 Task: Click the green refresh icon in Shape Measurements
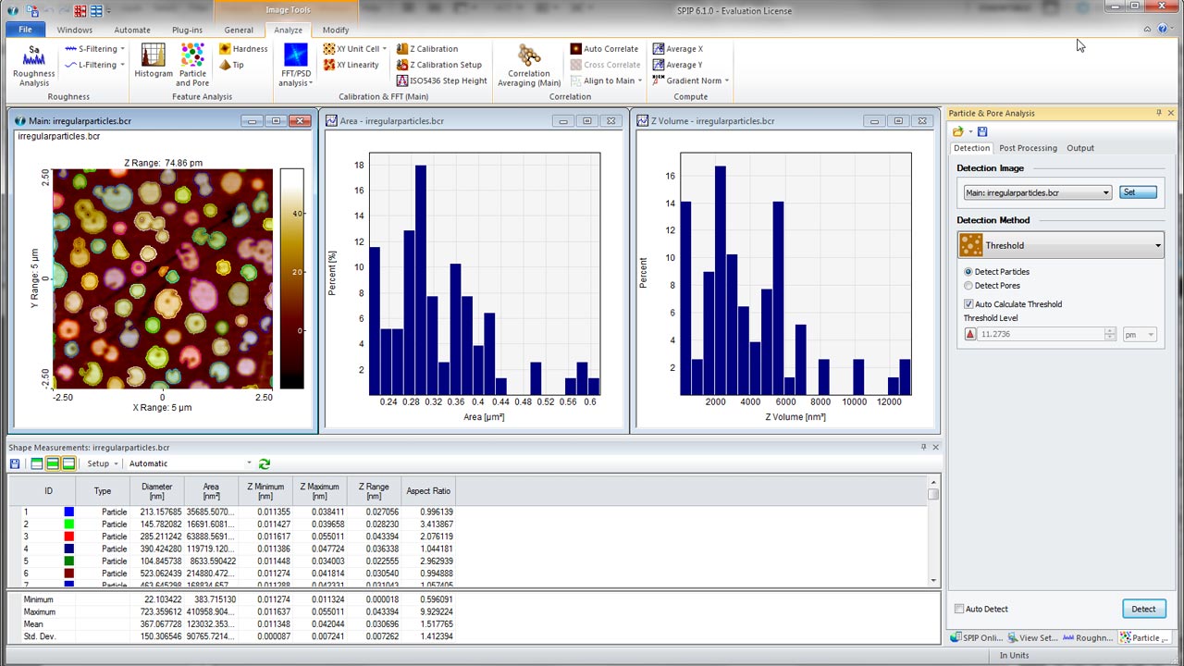coord(265,463)
